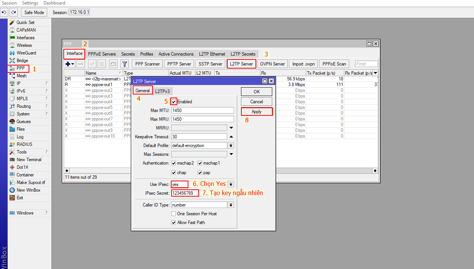
Task: Open the Use IPsec dropdown
Action: tap(231, 184)
